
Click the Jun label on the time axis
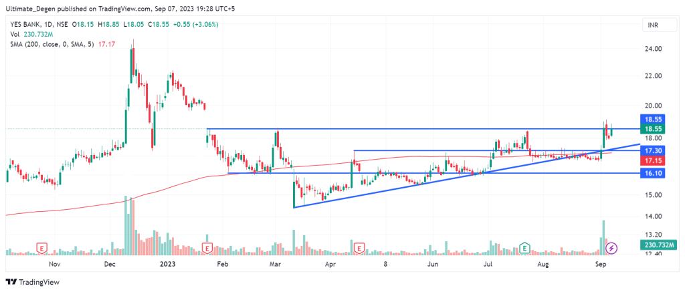pyautogui.click(x=433, y=264)
